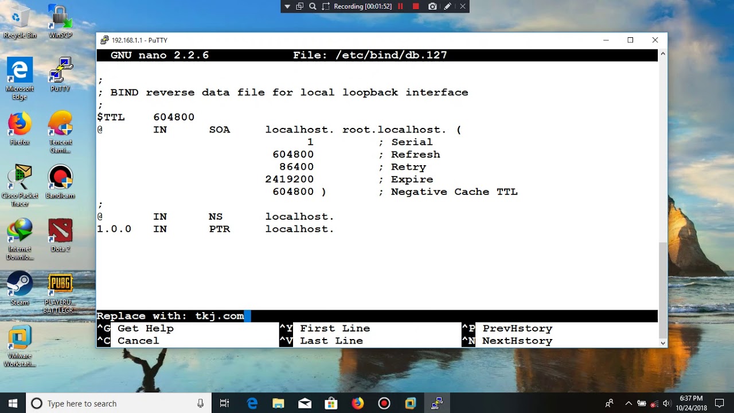Open volume control in system tray
The width and height of the screenshot is (734, 413).
(x=666, y=403)
